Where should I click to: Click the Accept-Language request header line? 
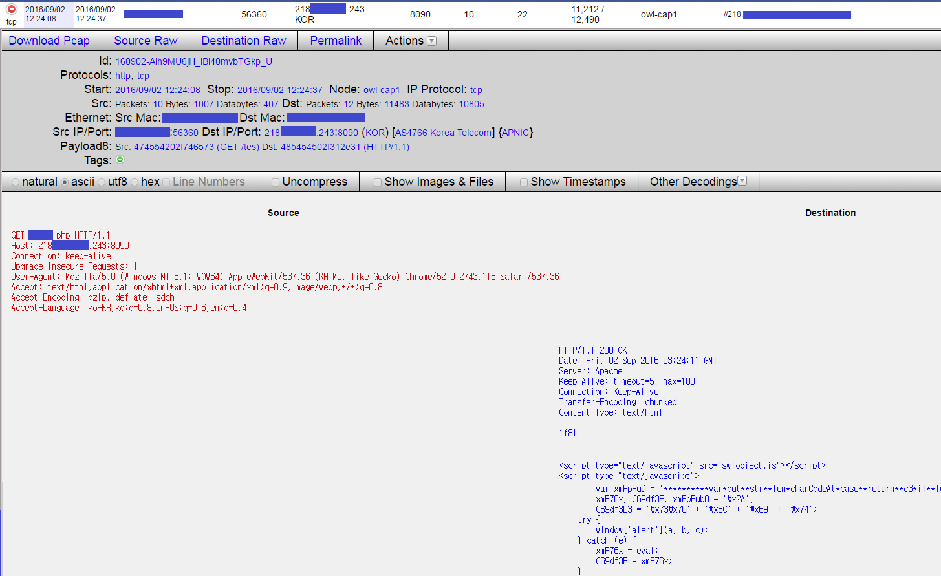click(x=129, y=308)
